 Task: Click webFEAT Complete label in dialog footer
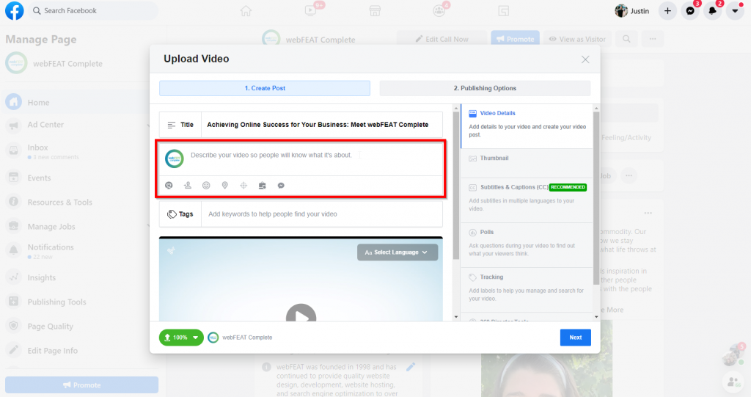pos(247,338)
